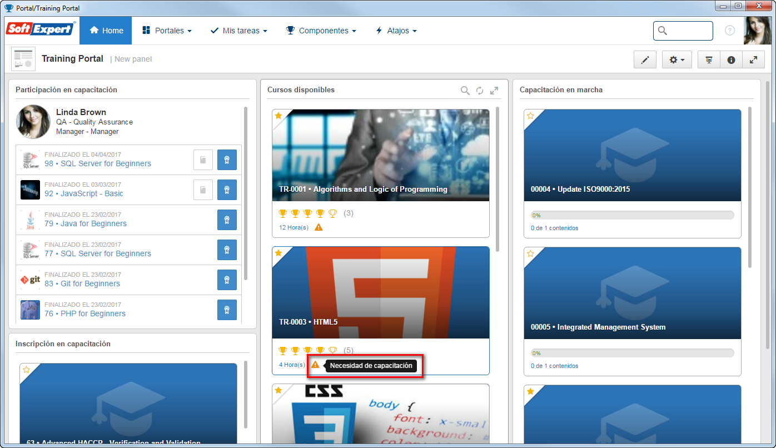Click certificate badge for 77 SQL Server
The image size is (776, 448).
click(227, 250)
